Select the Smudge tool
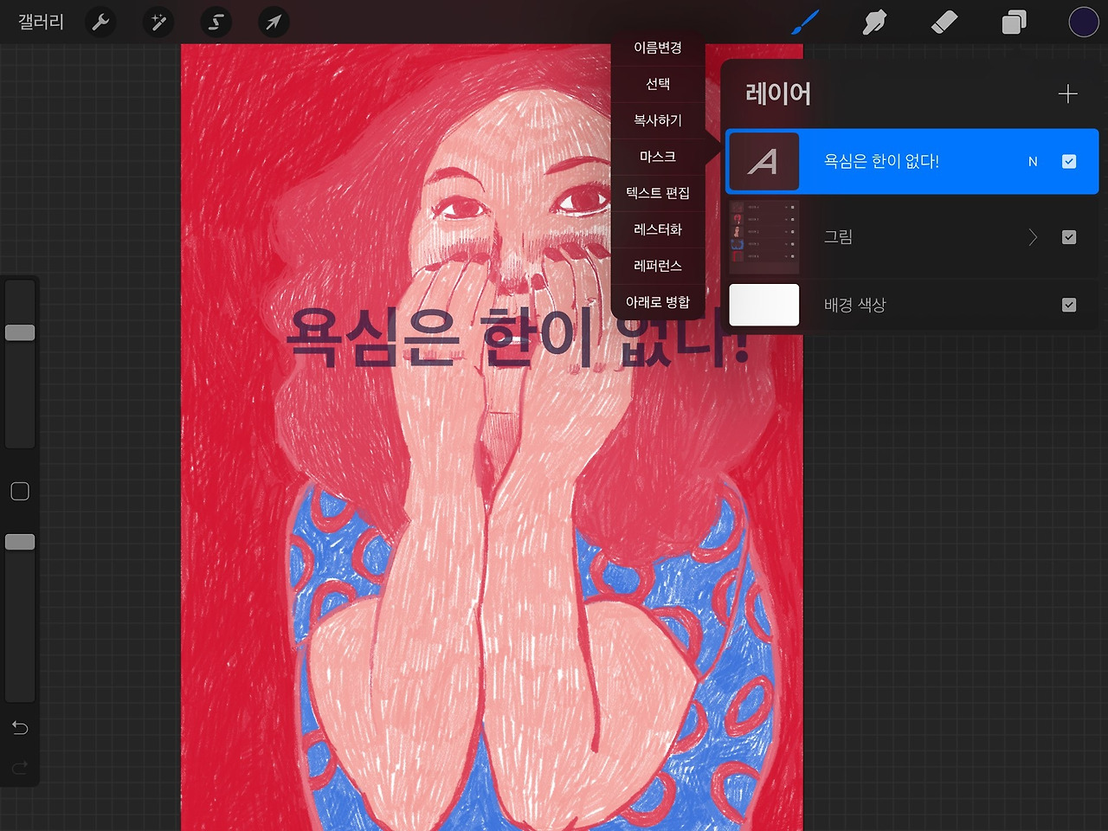This screenshot has width=1108, height=831. click(x=873, y=22)
